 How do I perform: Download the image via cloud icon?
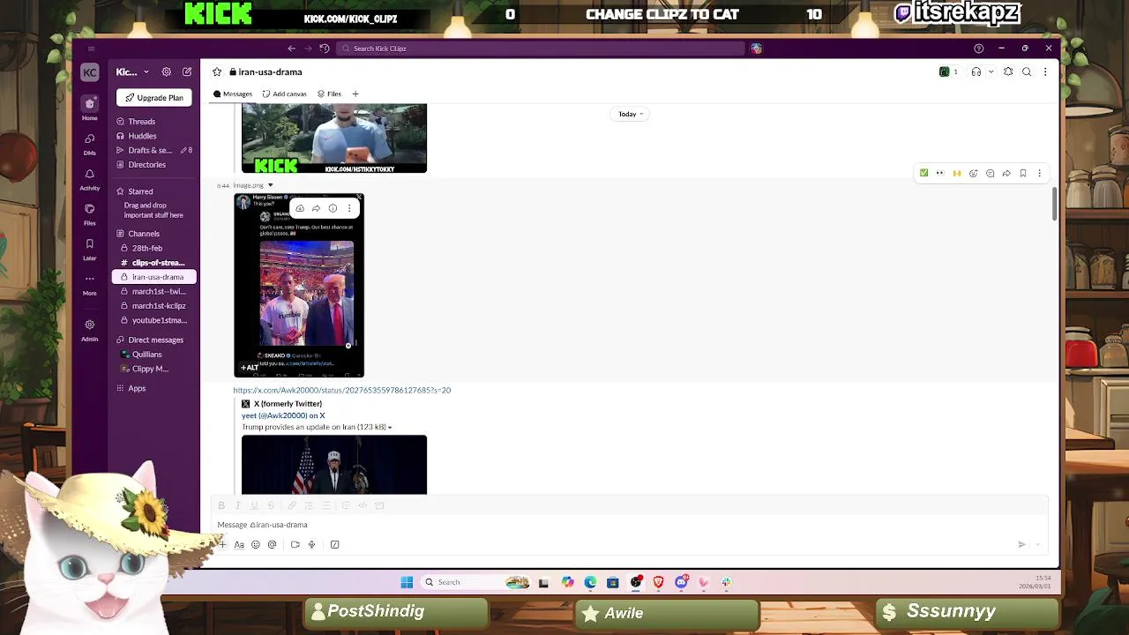point(300,208)
